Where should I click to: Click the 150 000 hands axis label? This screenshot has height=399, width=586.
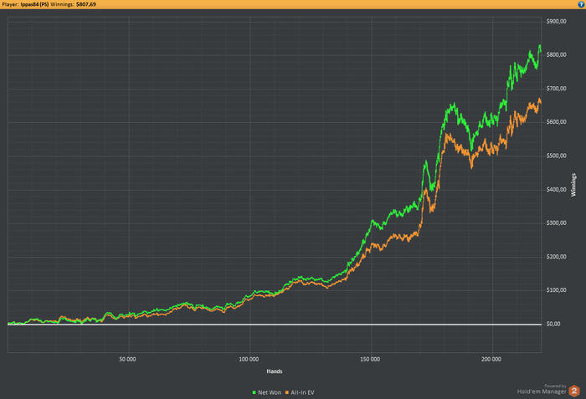tap(370, 360)
